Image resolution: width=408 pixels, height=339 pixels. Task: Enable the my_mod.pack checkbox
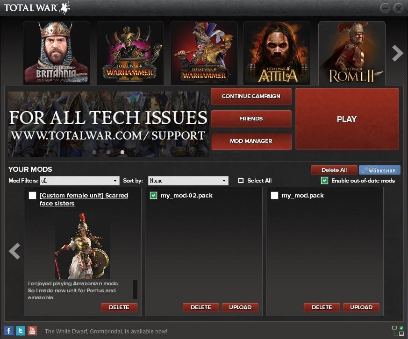[275, 196]
